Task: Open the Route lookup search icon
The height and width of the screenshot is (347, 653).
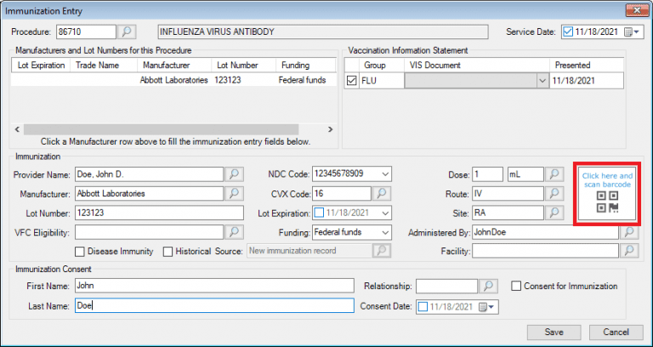Action: pyautogui.click(x=554, y=194)
